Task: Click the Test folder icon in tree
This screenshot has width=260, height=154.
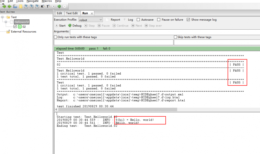Action: 8,17
